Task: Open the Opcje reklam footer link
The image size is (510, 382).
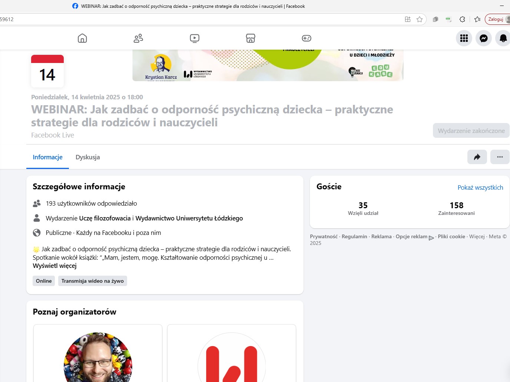Action: click(411, 236)
